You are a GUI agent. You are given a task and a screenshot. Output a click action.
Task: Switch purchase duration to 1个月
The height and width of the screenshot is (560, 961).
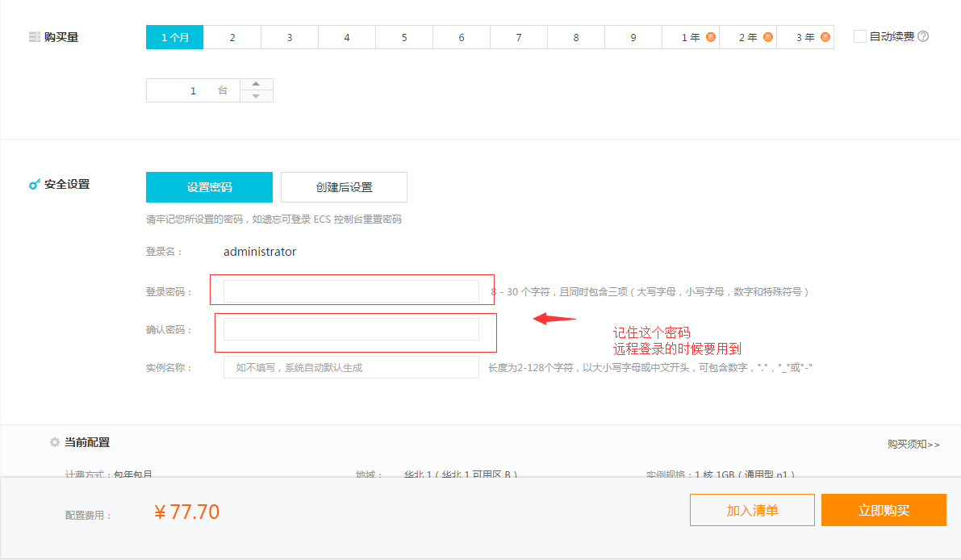click(174, 36)
